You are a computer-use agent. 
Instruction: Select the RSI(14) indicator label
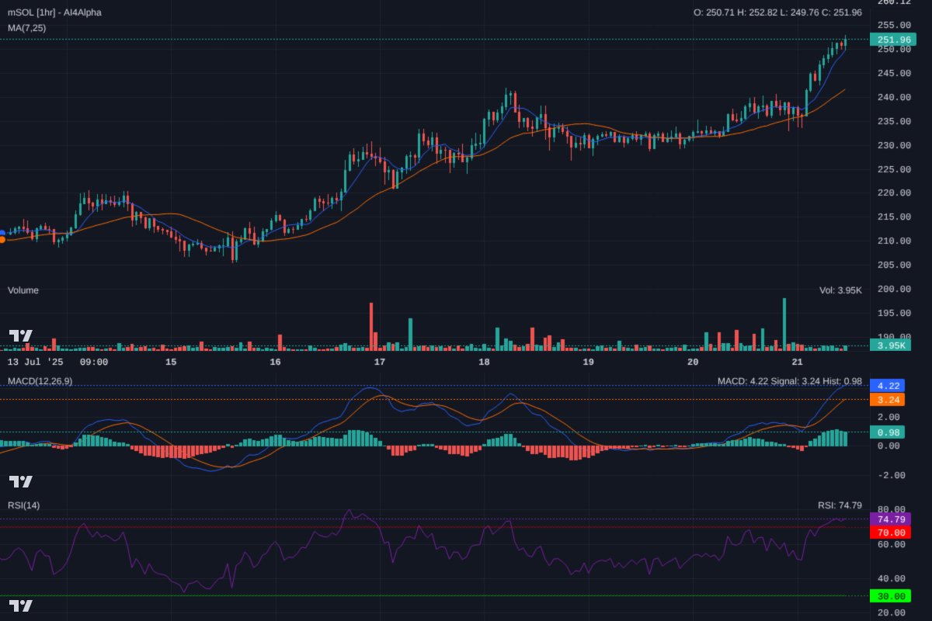(x=24, y=505)
